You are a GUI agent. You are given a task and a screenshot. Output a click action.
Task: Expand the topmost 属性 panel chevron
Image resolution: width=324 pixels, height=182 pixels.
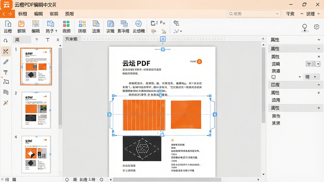tap(319, 39)
